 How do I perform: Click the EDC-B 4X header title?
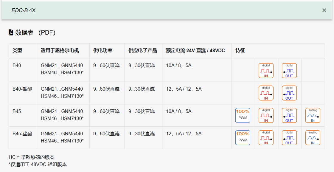(24, 10)
